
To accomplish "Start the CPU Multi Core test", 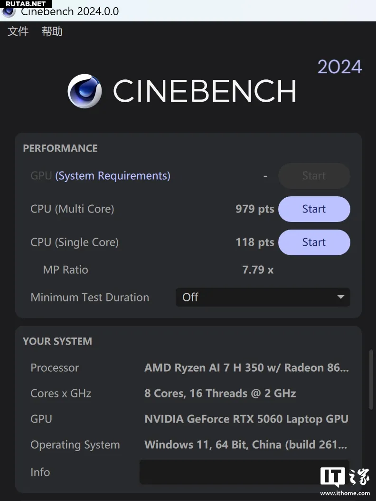I will pyautogui.click(x=314, y=209).
